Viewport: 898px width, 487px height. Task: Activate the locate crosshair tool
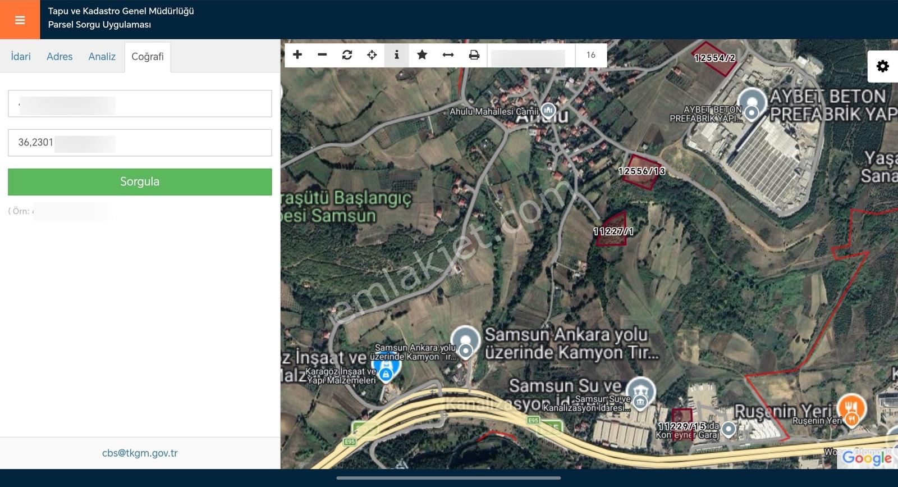(x=372, y=54)
